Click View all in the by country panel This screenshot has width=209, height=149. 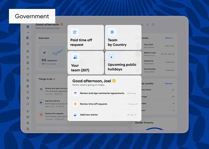pos(168,83)
